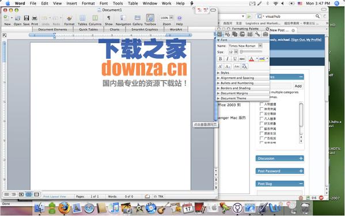Viewport: 345px width, 216px height.
Task: Open the font Name dropdown arrow
Action: pos(260,46)
